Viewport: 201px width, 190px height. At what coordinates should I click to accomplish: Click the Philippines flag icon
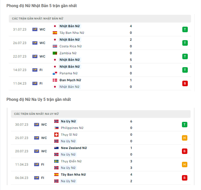[x=56, y=128]
